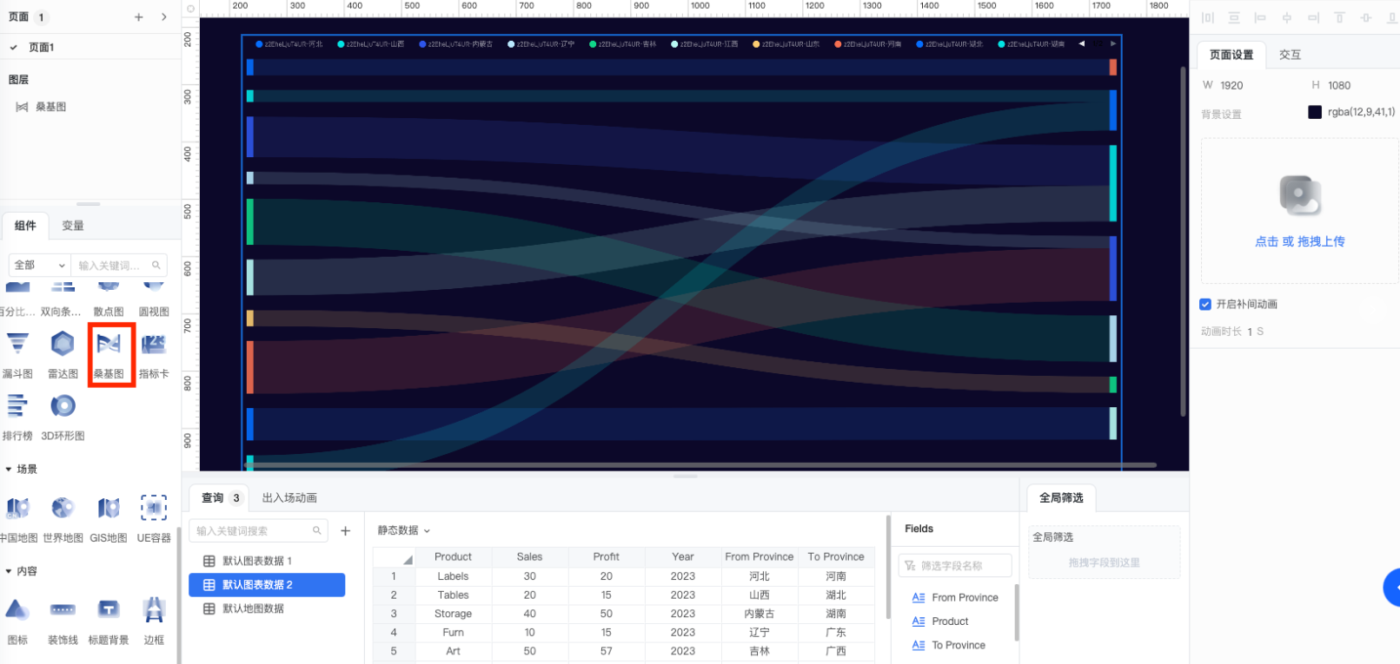Open the 静态数据 data source dropdown

(404, 530)
